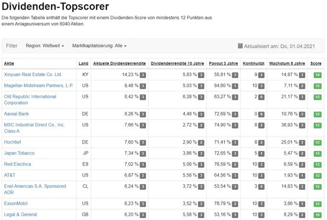The height and width of the screenshot is (220, 327).
Task: Click badge beside 25,01 % Hochtief growth
Action: (302, 143)
